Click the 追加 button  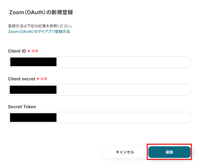[x=169, y=152]
